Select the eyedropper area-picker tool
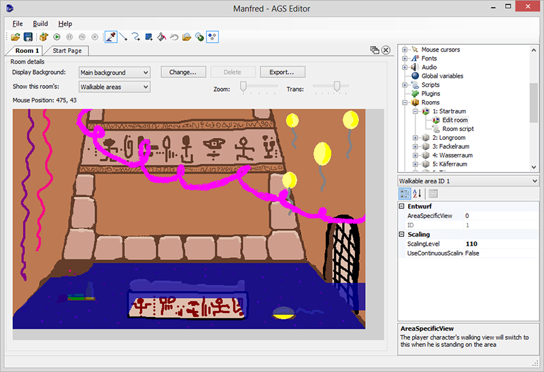The width and height of the screenshot is (544, 372). (112, 37)
